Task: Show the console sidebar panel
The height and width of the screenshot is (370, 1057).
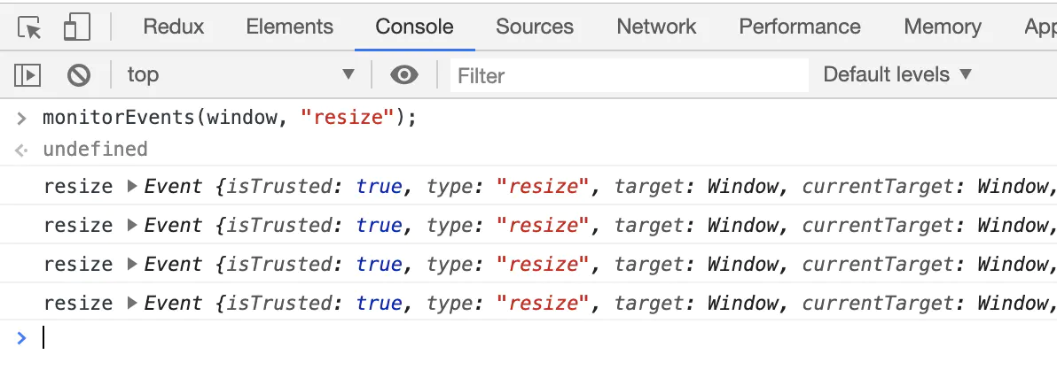Action: 29,75
